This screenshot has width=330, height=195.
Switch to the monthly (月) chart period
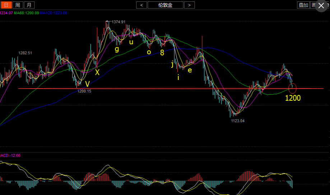tap(29, 5)
